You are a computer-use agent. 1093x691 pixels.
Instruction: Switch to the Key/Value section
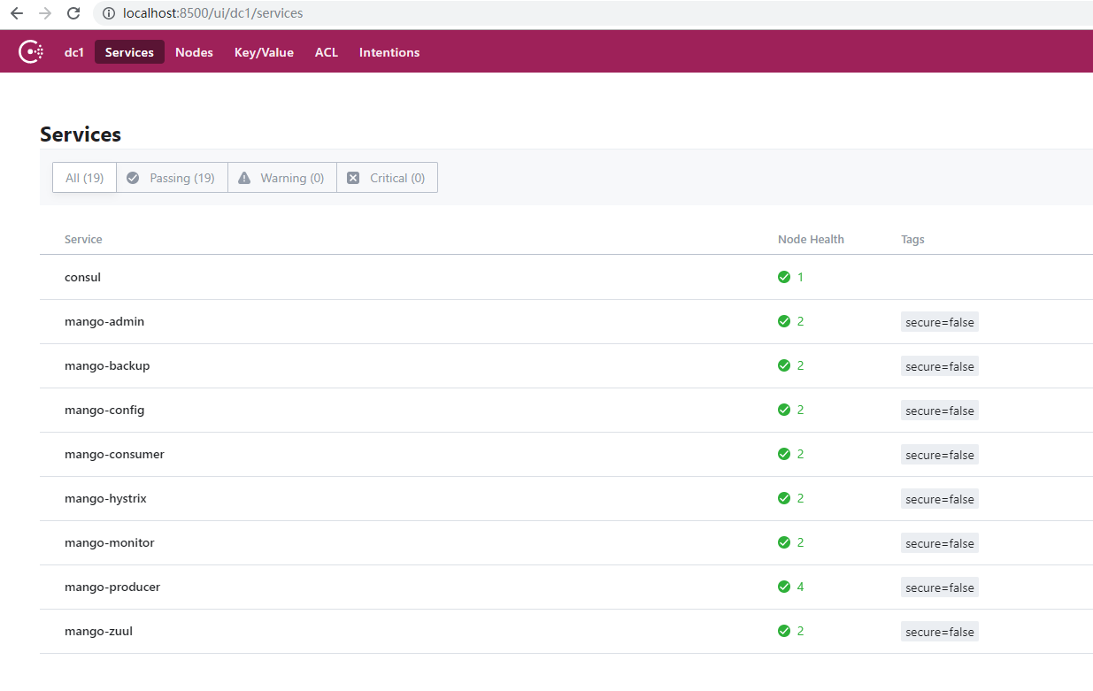point(264,52)
